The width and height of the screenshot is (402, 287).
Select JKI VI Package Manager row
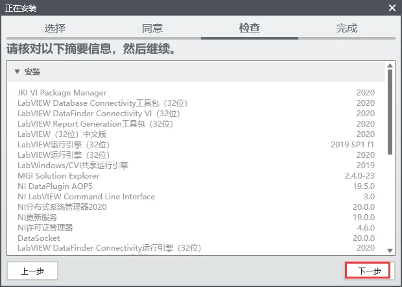click(196, 93)
